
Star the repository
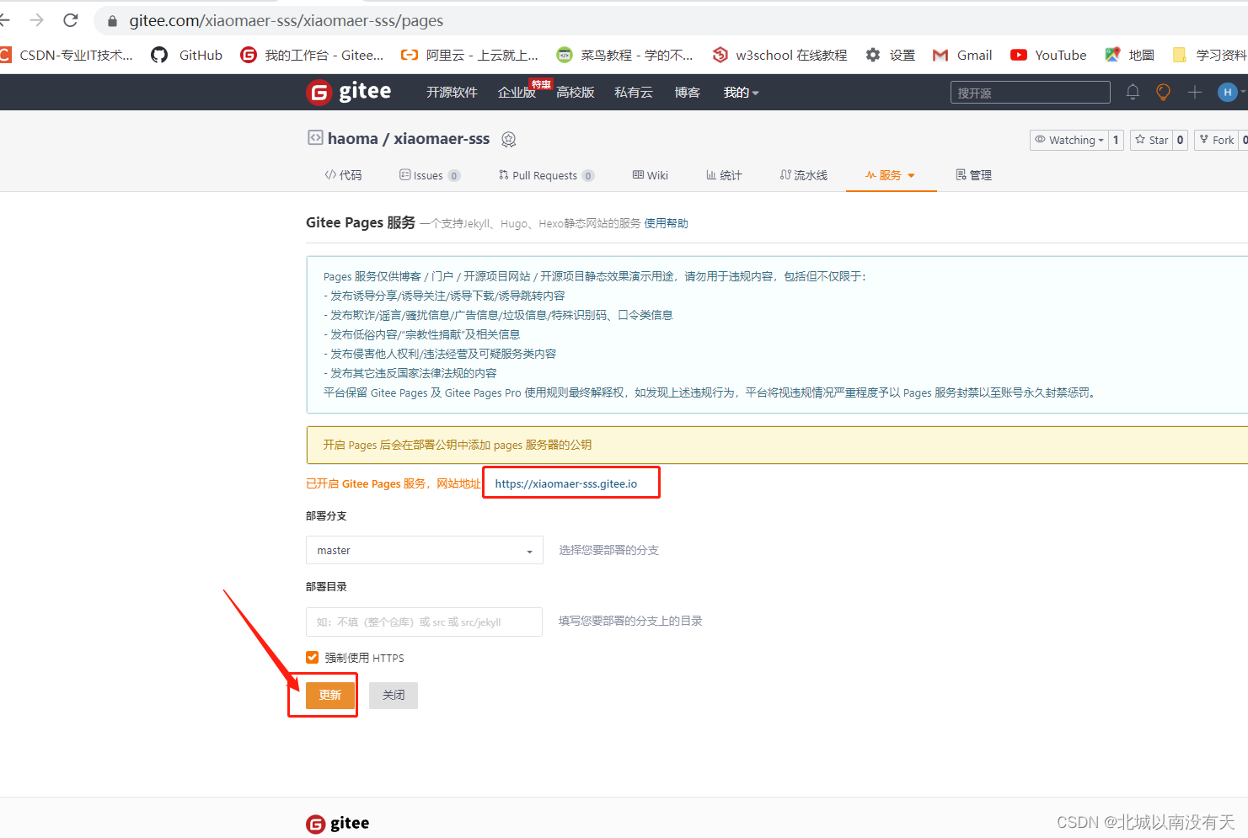1151,140
